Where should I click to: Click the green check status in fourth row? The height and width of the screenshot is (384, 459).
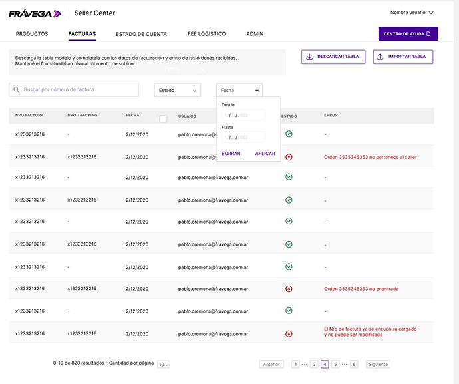click(x=289, y=200)
